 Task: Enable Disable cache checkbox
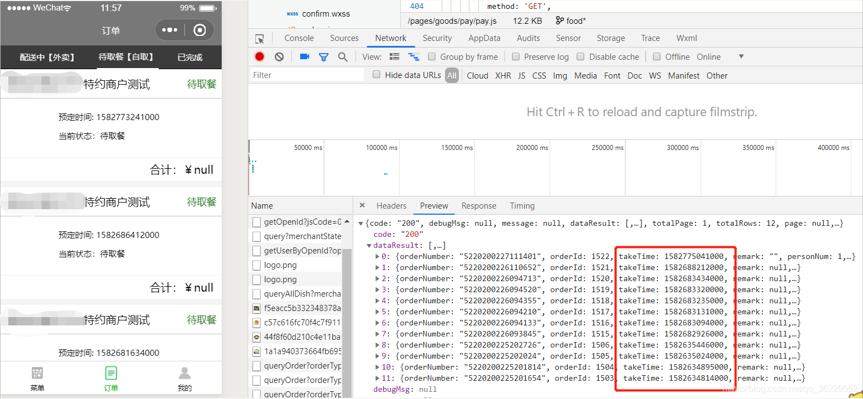point(580,56)
